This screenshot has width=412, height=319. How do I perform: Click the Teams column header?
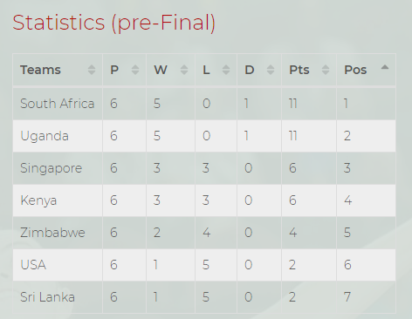(40, 70)
